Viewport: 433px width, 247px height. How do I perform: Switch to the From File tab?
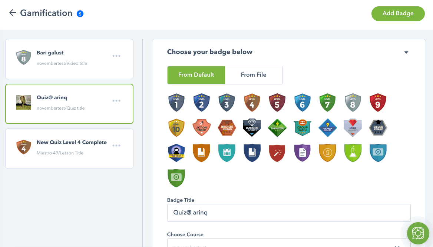[x=254, y=75]
